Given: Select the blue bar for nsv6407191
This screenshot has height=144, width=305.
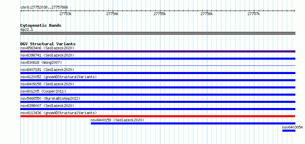Looking at the screenshot, I should 158,73.
